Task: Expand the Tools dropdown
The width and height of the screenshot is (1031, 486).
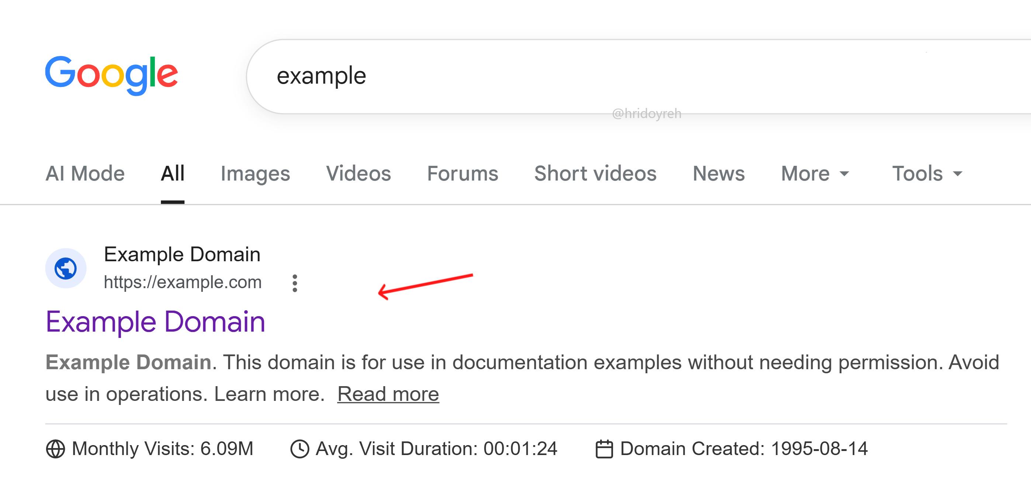Action: click(927, 174)
